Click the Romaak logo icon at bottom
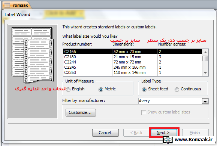This screenshot has height=146, width=217. [x=168, y=140]
